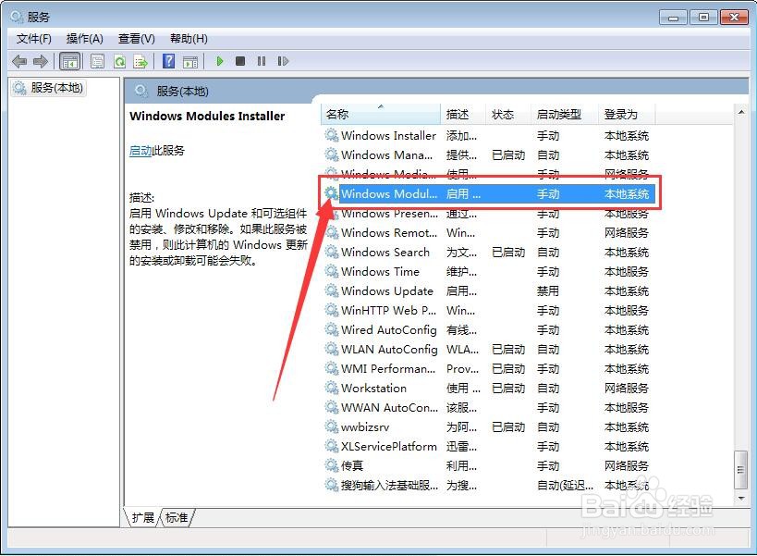Select the XLServicePlatform service row
Viewport: 757px width, 556px height.
(x=488, y=446)
